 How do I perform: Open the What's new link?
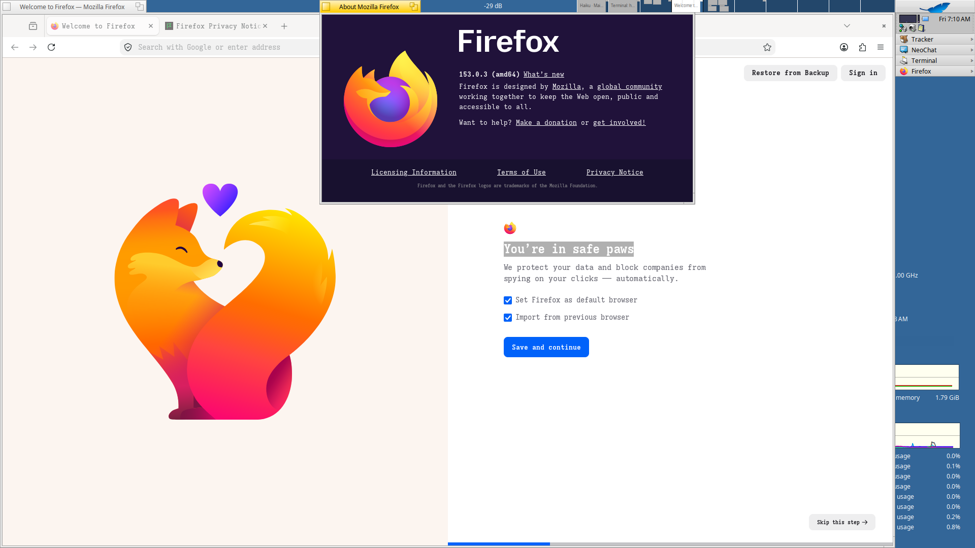click(x=543, y=75)
